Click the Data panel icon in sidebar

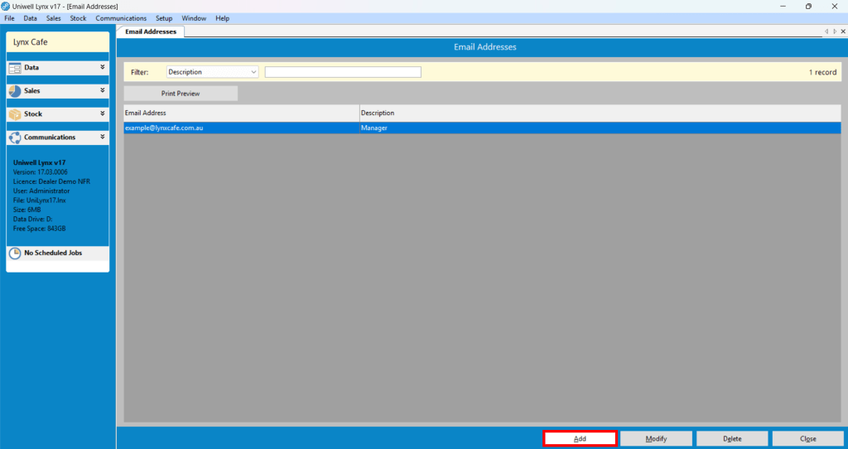(15, 68)
